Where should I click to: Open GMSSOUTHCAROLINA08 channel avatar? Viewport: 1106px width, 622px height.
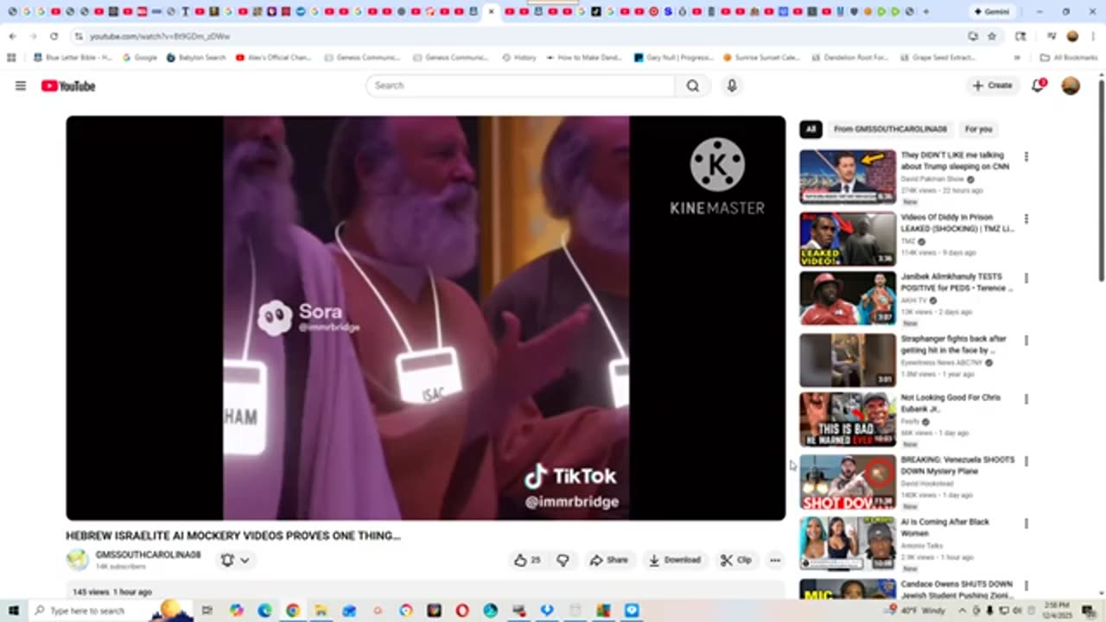click(x=78, y=560)
